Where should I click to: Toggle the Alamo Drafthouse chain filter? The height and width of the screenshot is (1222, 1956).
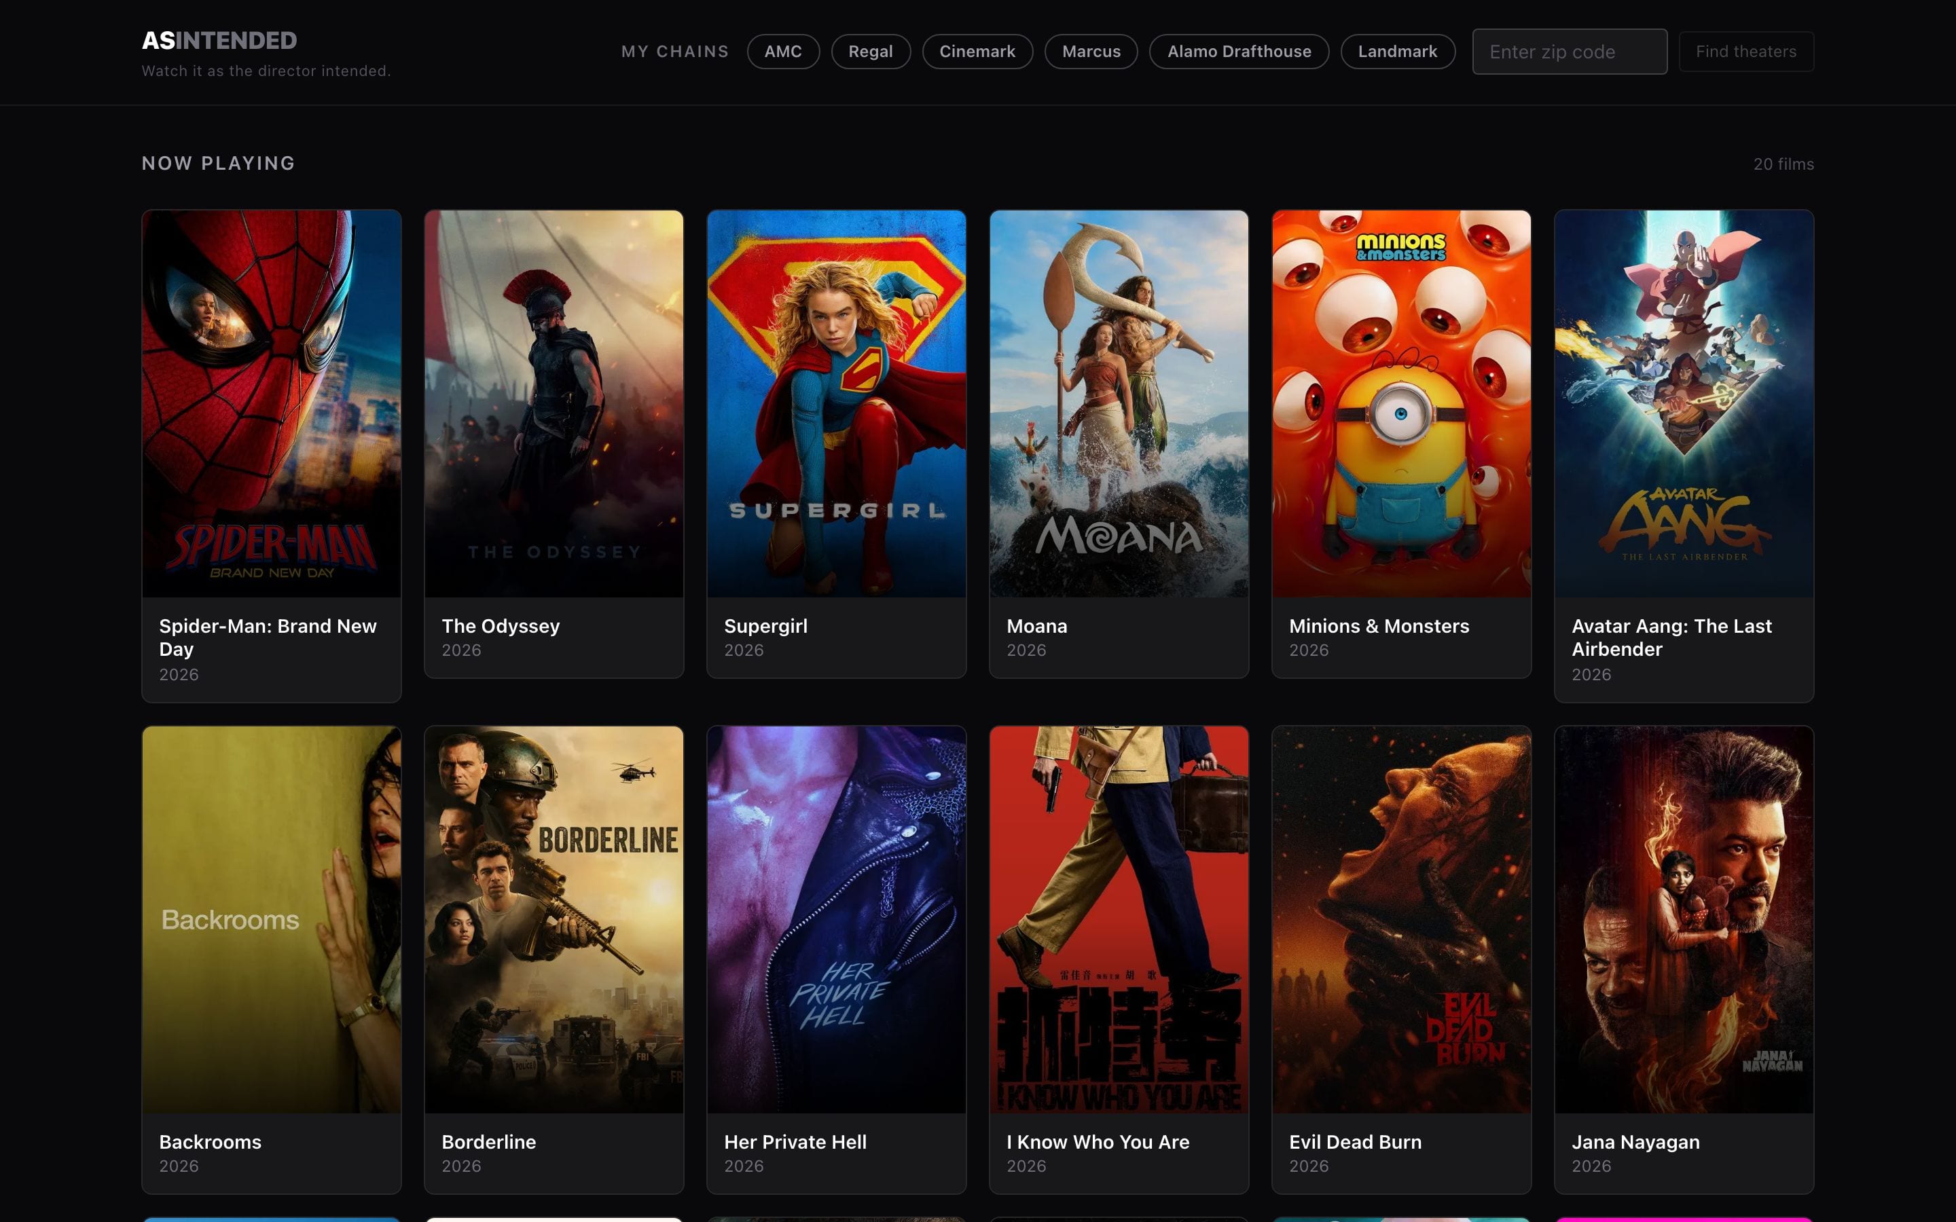1239,52
